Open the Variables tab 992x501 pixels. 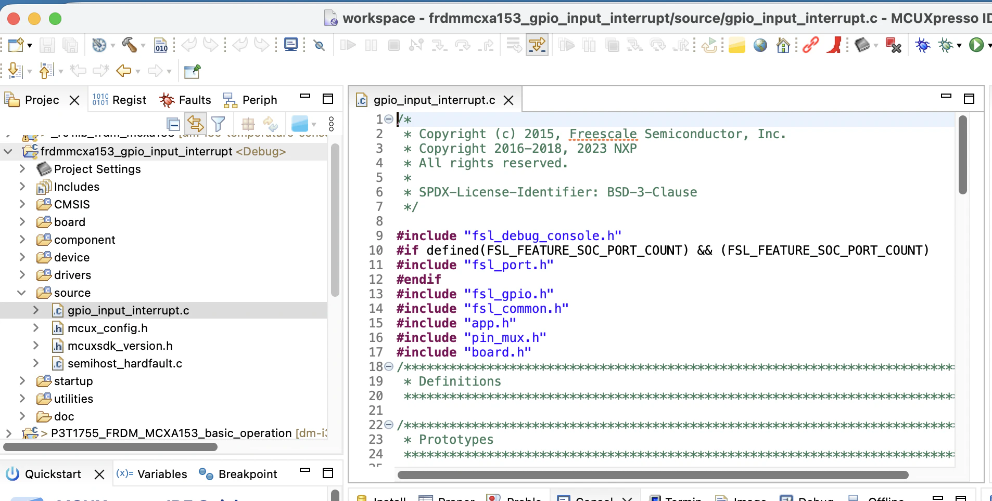(x=151, y=474)
